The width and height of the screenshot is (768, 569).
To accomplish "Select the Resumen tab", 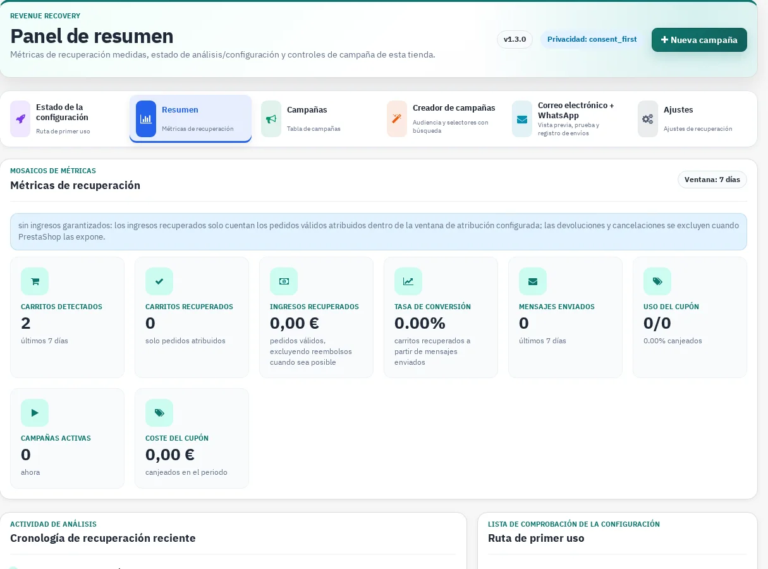I will tap(191, 119).
